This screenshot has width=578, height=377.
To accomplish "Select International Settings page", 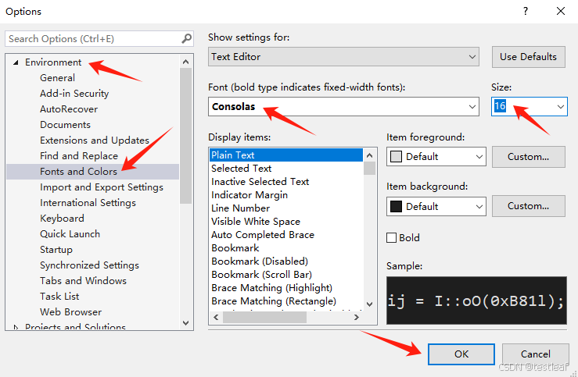I will point(88,203).
